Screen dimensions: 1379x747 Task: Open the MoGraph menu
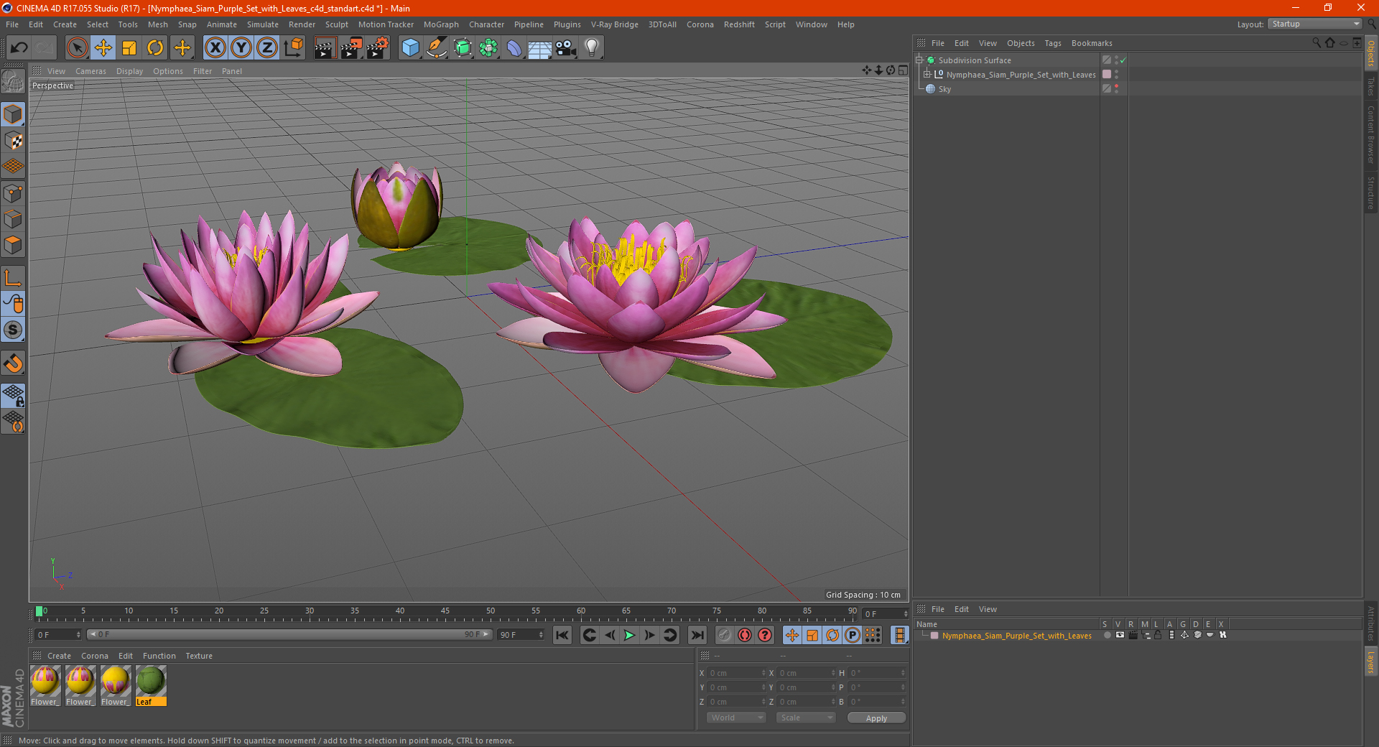pos(441,24)
